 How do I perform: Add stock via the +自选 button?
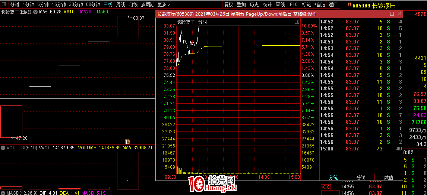tap(320, 4)
